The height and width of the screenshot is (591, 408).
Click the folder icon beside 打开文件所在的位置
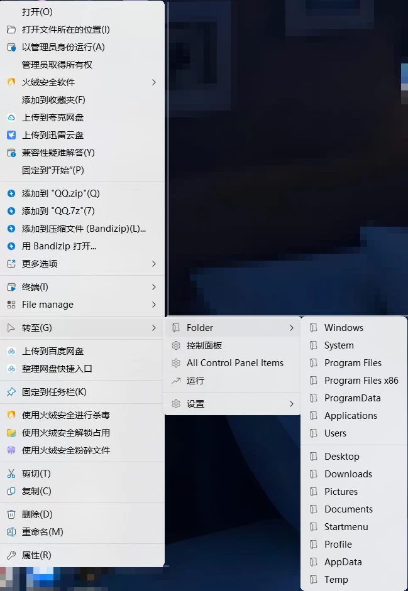(x=11, y=30)
